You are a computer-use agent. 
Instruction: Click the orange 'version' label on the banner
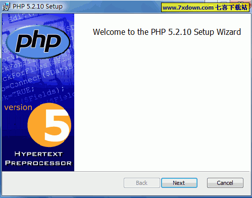pos(18,107)
